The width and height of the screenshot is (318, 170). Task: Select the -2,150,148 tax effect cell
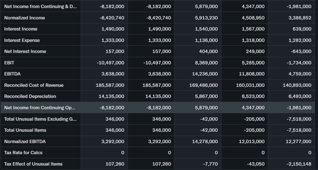click(299, 164)
